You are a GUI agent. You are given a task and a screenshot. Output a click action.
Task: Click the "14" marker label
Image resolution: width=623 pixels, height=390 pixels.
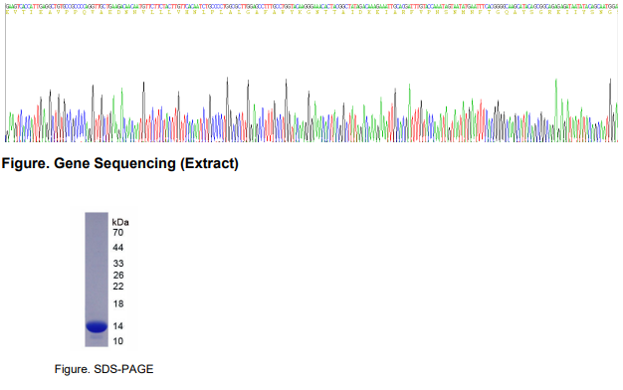pos(118,326)
